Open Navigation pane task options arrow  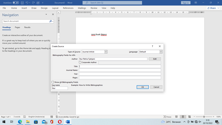pos(46,14)
